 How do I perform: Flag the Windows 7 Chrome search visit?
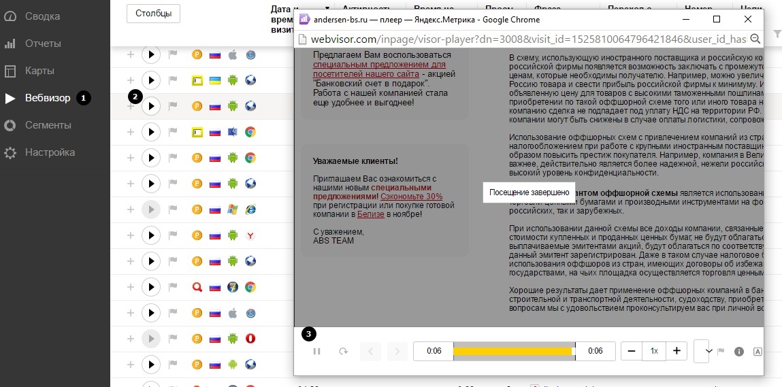tap(173, 287)
